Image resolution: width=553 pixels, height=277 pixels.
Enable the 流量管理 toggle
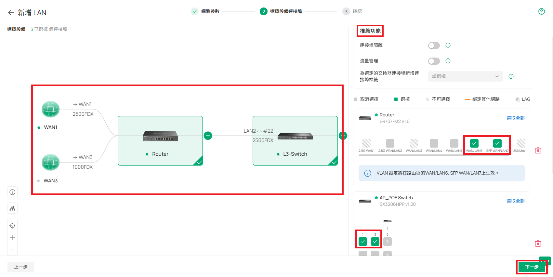point(434,61)
